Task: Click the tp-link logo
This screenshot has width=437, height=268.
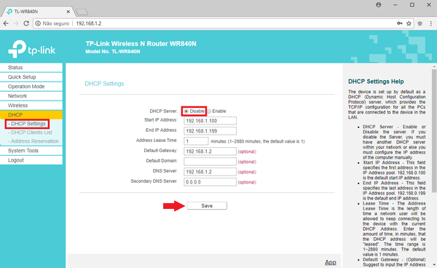Action: click(x=32, y=49)
